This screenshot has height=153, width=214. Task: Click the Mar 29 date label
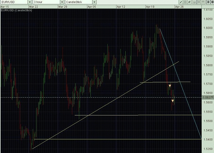(63, 7)
